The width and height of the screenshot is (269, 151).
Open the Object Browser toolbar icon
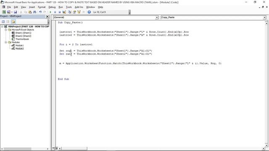pyautogui.click(x=79, y=12)
